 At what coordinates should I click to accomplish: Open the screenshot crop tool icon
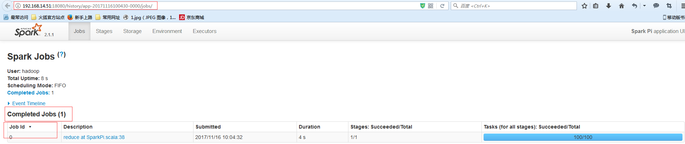point(669,6)
